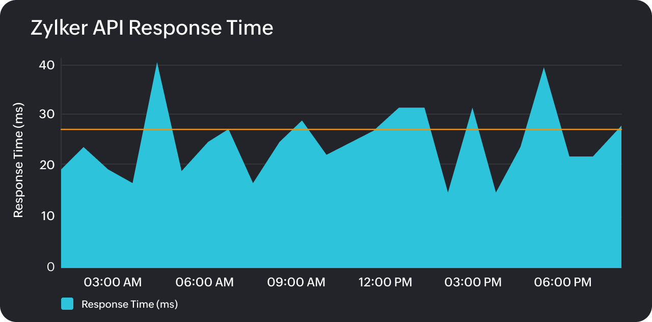Screen dimensions: 652x322
Task: Click the 06:00 AM axis label
Action: tap(205, 282)
